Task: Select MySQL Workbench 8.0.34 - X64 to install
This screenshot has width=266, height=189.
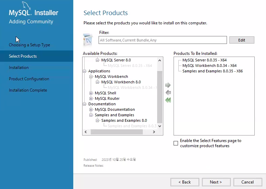Action: pyautogui.click(x=209, y=66)
